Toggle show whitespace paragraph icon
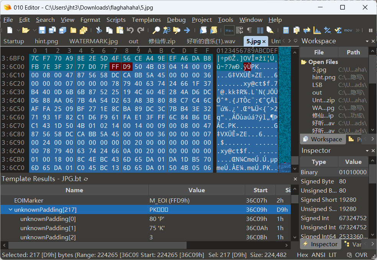Viewport: 377px width, 260px height. (x=249, y=29)
